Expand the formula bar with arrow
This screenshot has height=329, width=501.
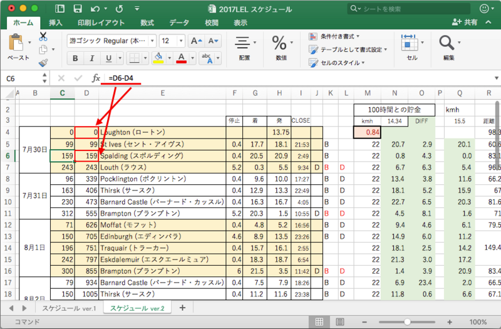point(496,78)
